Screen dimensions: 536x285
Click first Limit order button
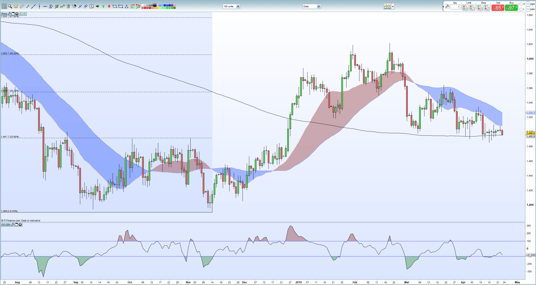point(465,8)
